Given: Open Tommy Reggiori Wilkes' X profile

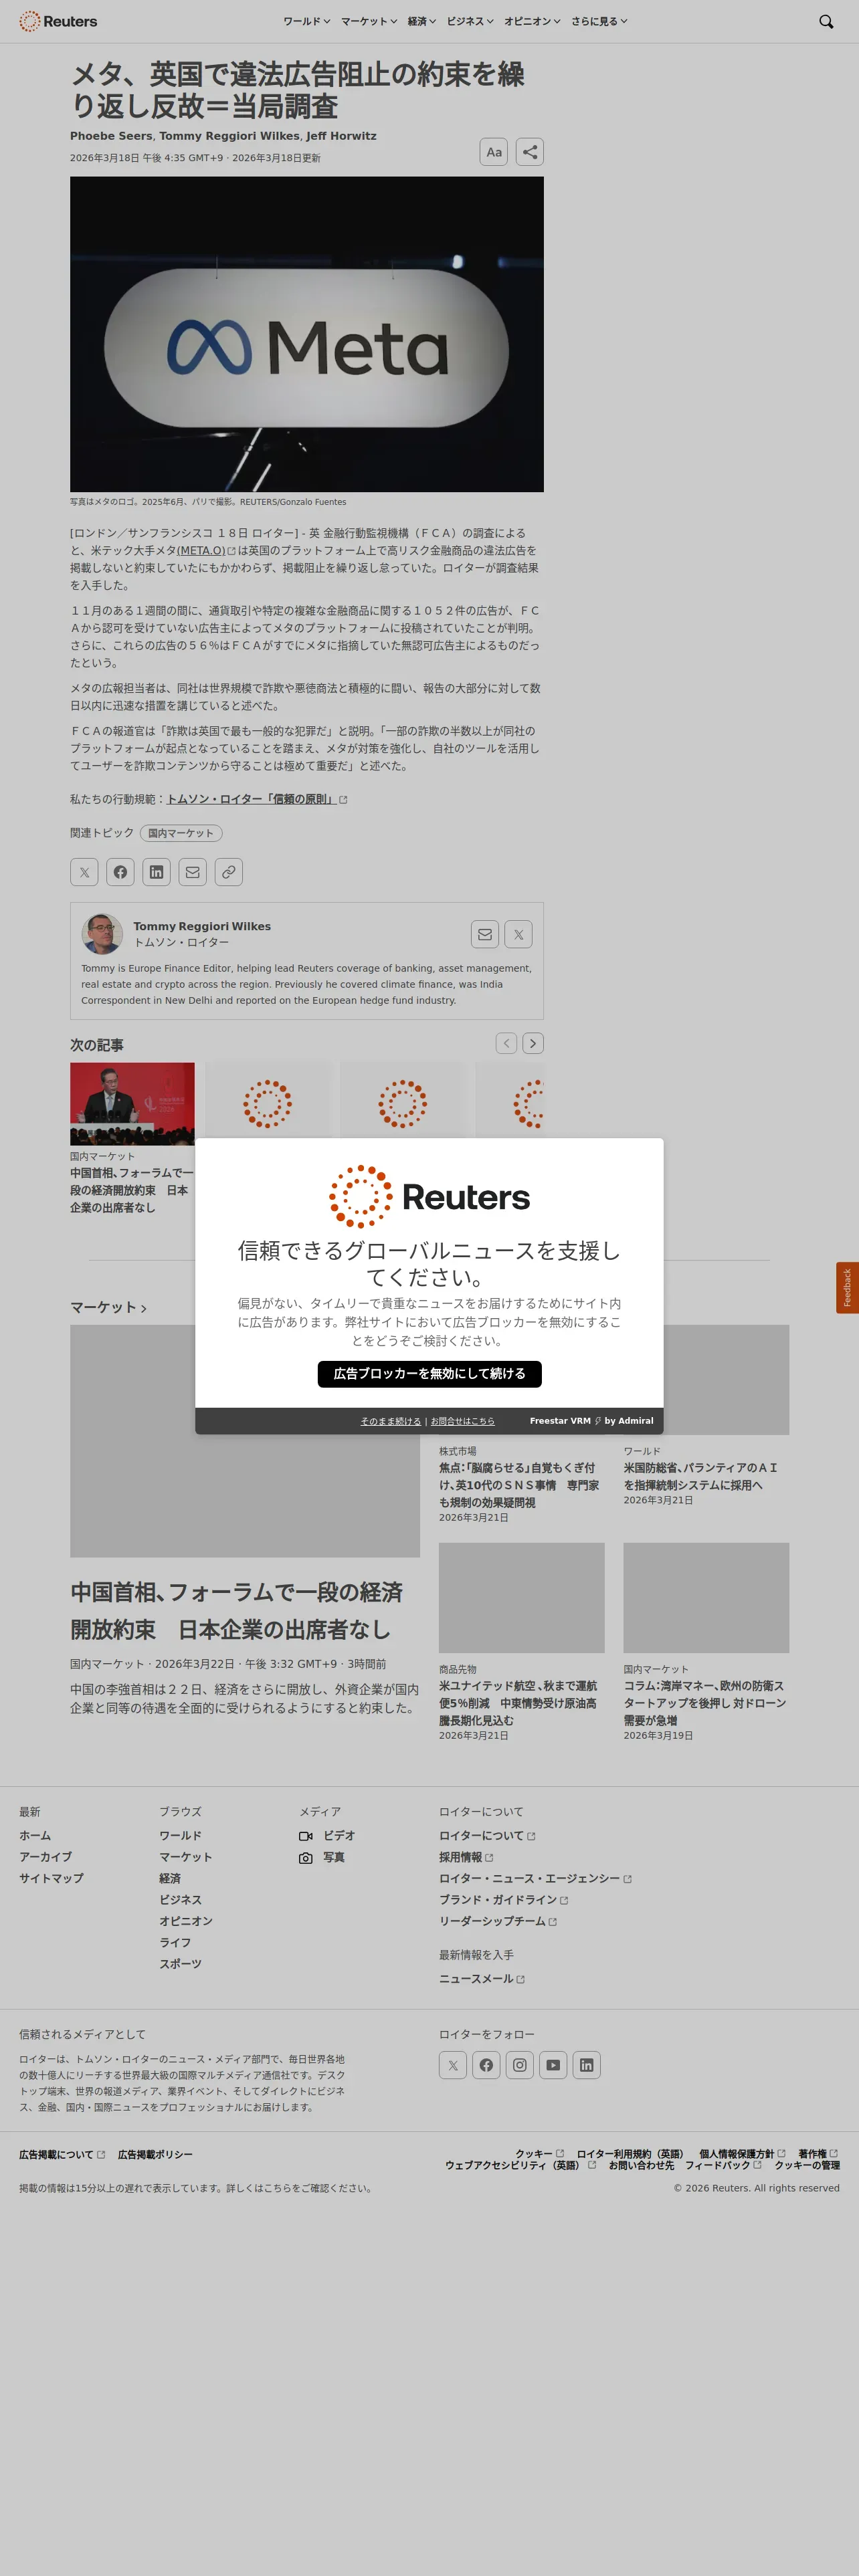Looking at the screenshot, I should [x=518, y=934].
